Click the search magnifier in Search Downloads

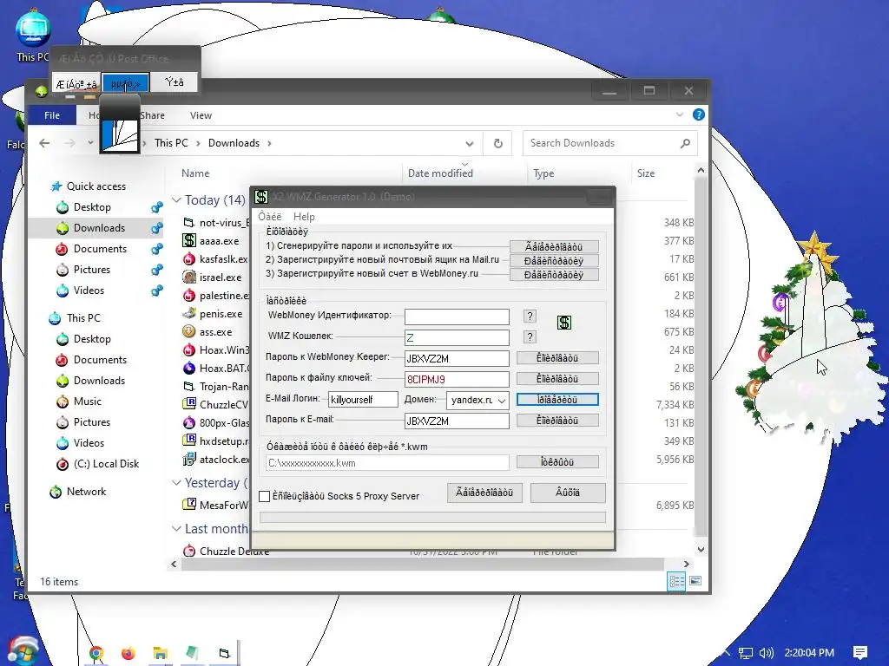coord(685,143)
